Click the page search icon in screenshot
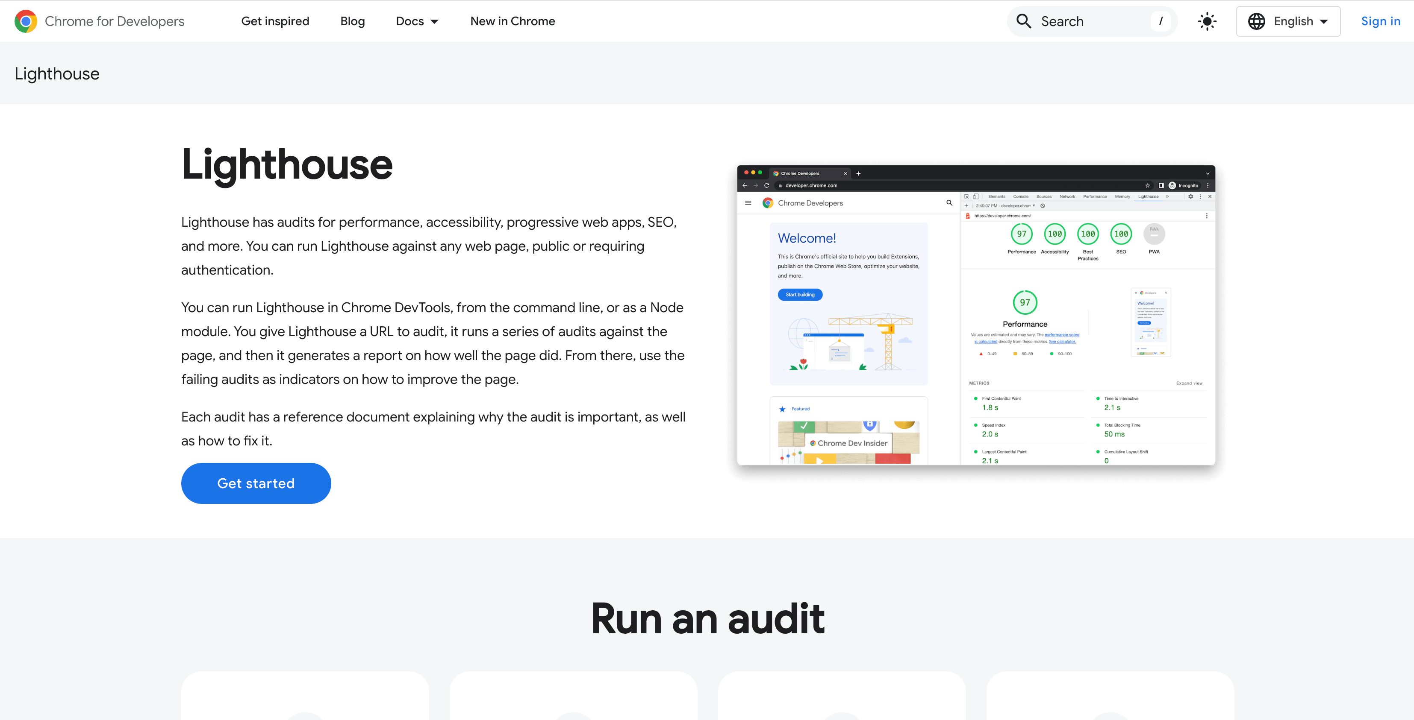The width and height of the screenshot is (1414, 720). click(949, 203)
